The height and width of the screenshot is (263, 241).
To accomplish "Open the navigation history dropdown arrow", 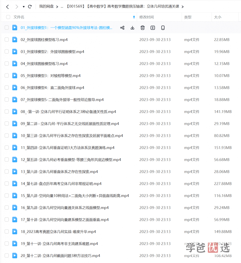I will coord(24,7).
